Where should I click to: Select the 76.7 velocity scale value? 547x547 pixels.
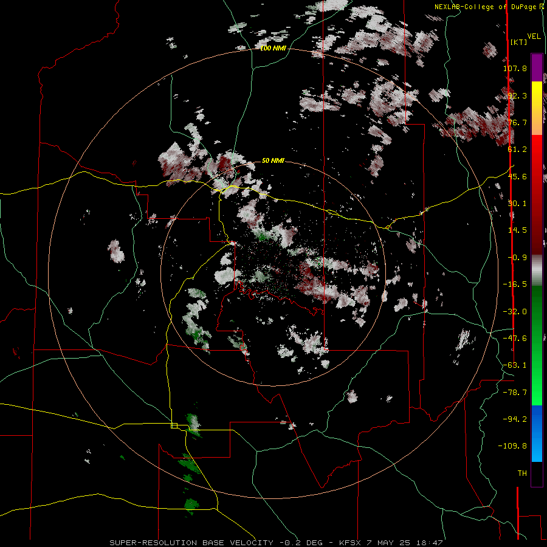pos(517,122)
